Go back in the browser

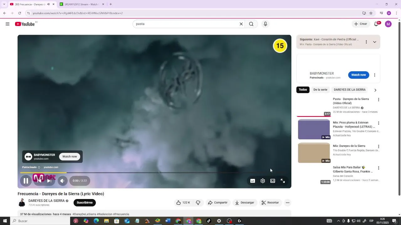[4, 13]
